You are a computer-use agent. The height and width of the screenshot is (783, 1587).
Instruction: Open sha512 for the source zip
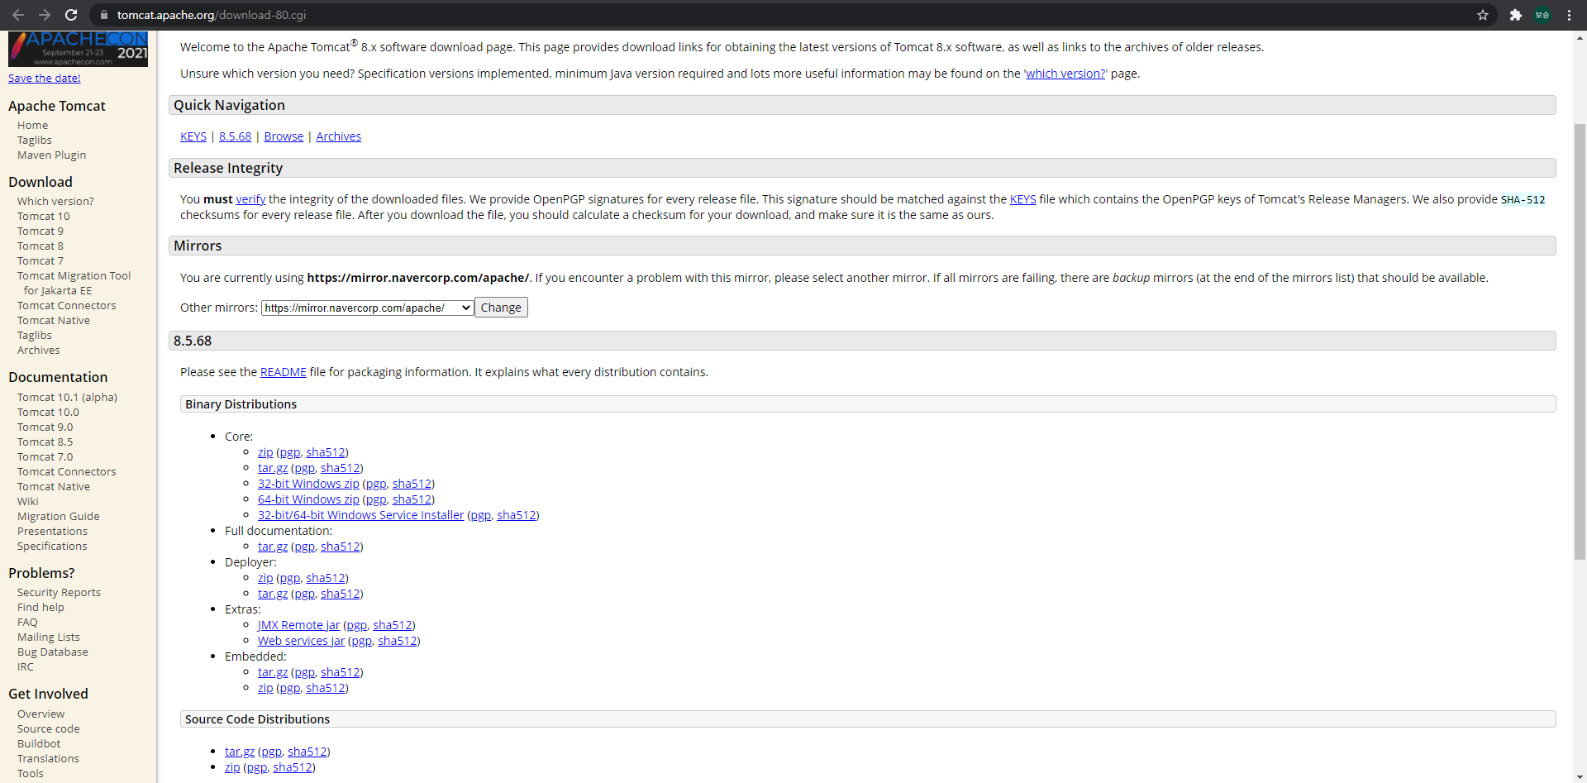point(293,767)
